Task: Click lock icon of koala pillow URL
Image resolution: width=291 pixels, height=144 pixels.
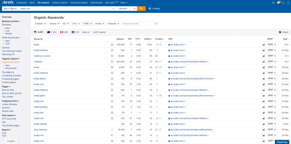Action: point(169,96)
